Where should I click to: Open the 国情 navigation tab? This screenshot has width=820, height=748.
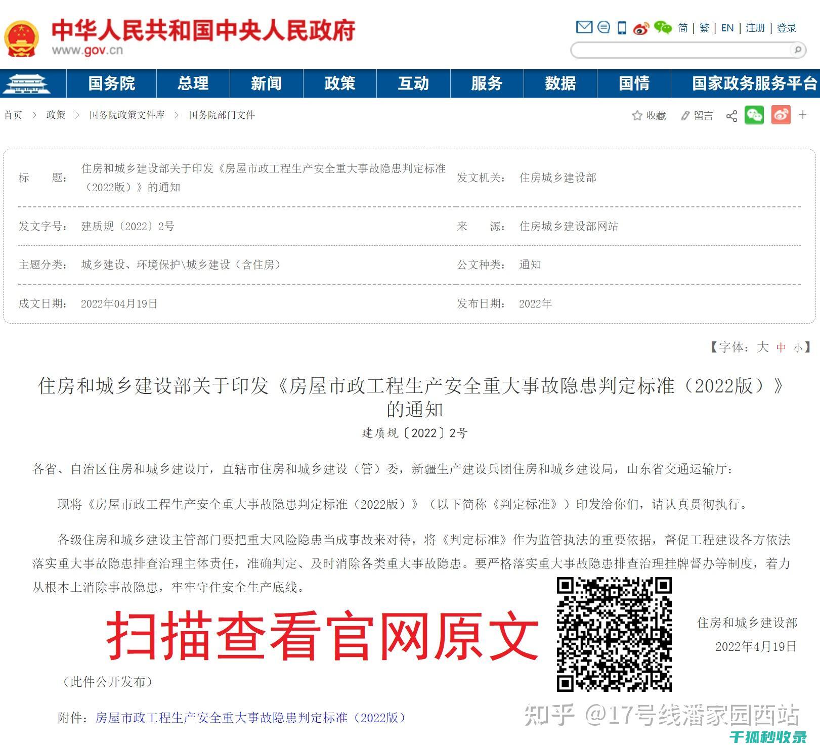[634, 83]
